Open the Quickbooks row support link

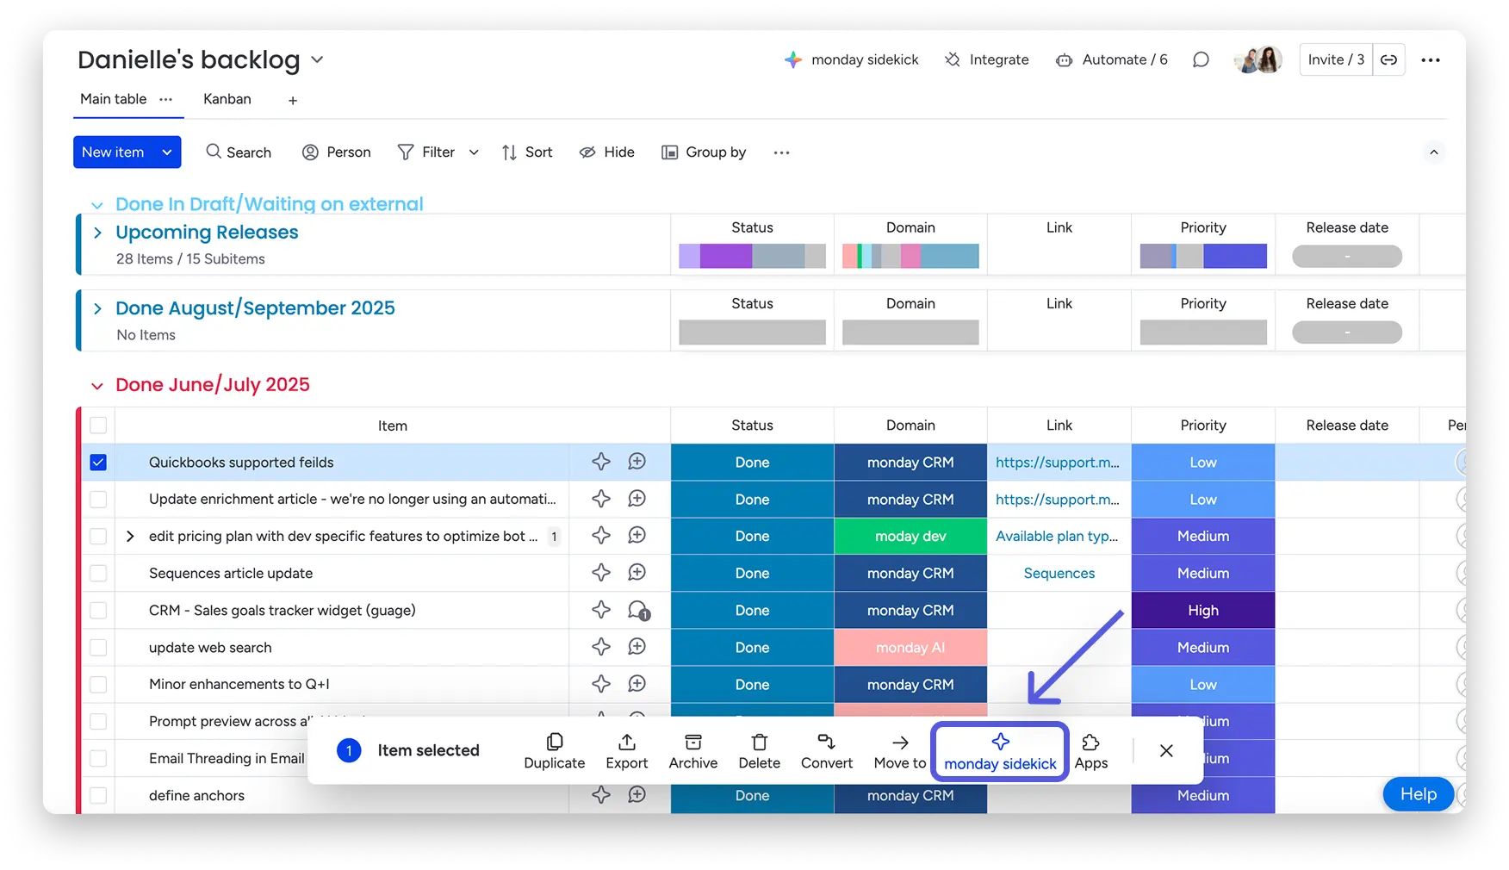click(1058, 462)
